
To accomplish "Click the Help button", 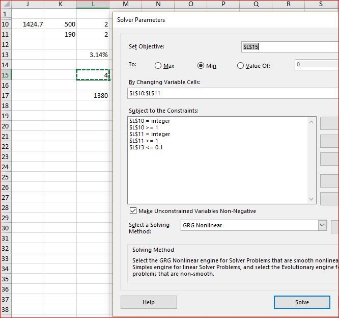I will [149, 302].
